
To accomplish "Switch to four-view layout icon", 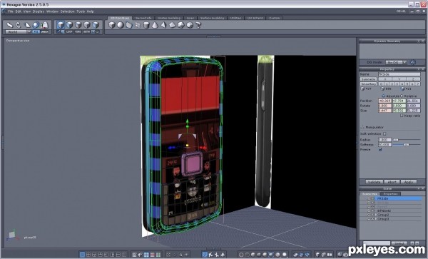I will click(88, 255).
